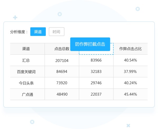Click the 作弊点击占比 column header

click(130, 49)
